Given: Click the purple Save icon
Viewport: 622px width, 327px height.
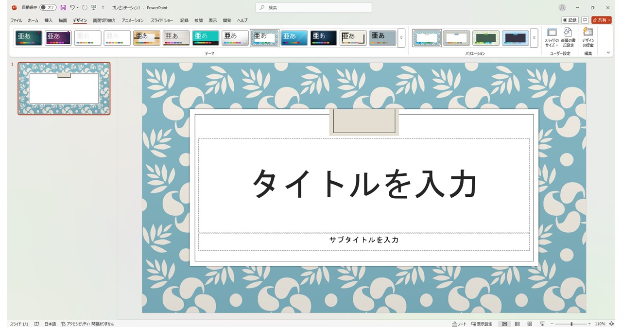Looking at the screenshot, I should point(63,8).
